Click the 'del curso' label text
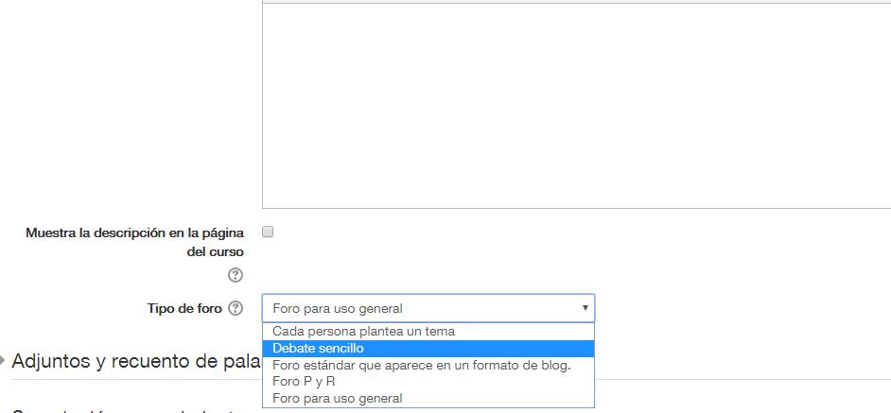This screenshot has width=891, height=413. point(215,251)
